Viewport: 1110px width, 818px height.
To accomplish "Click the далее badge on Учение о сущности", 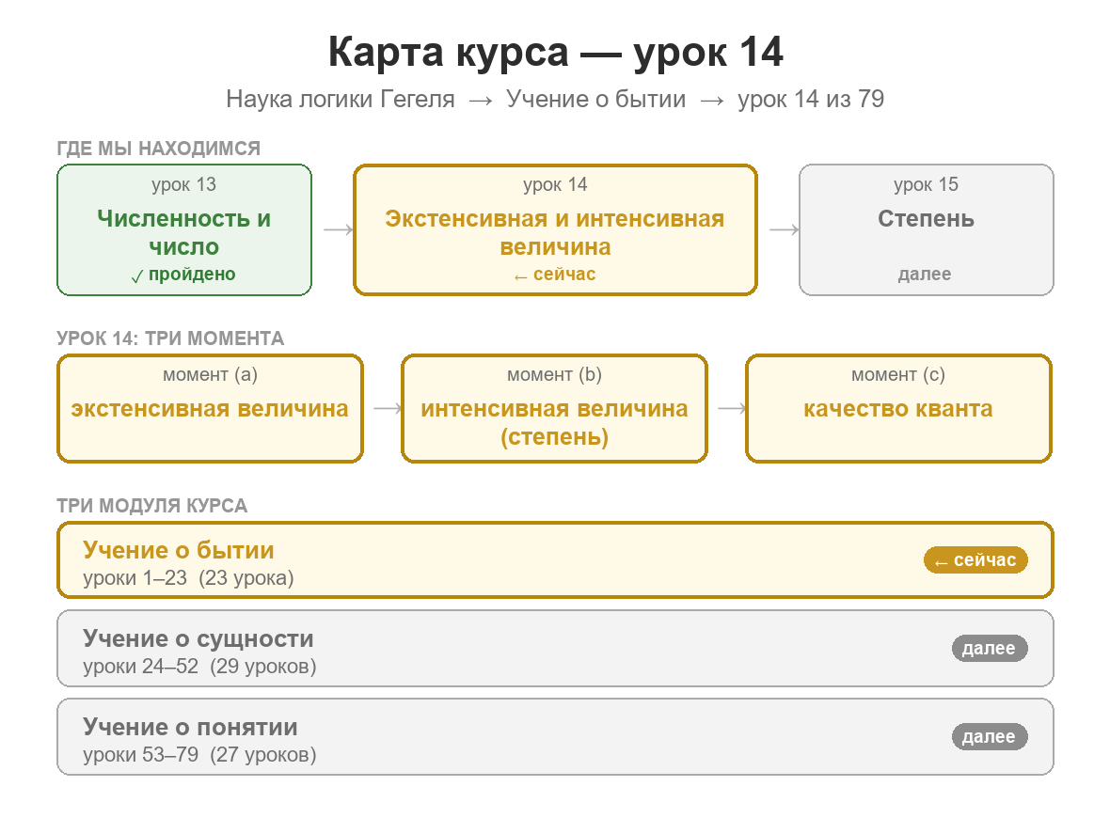I will tap(989, 648).
